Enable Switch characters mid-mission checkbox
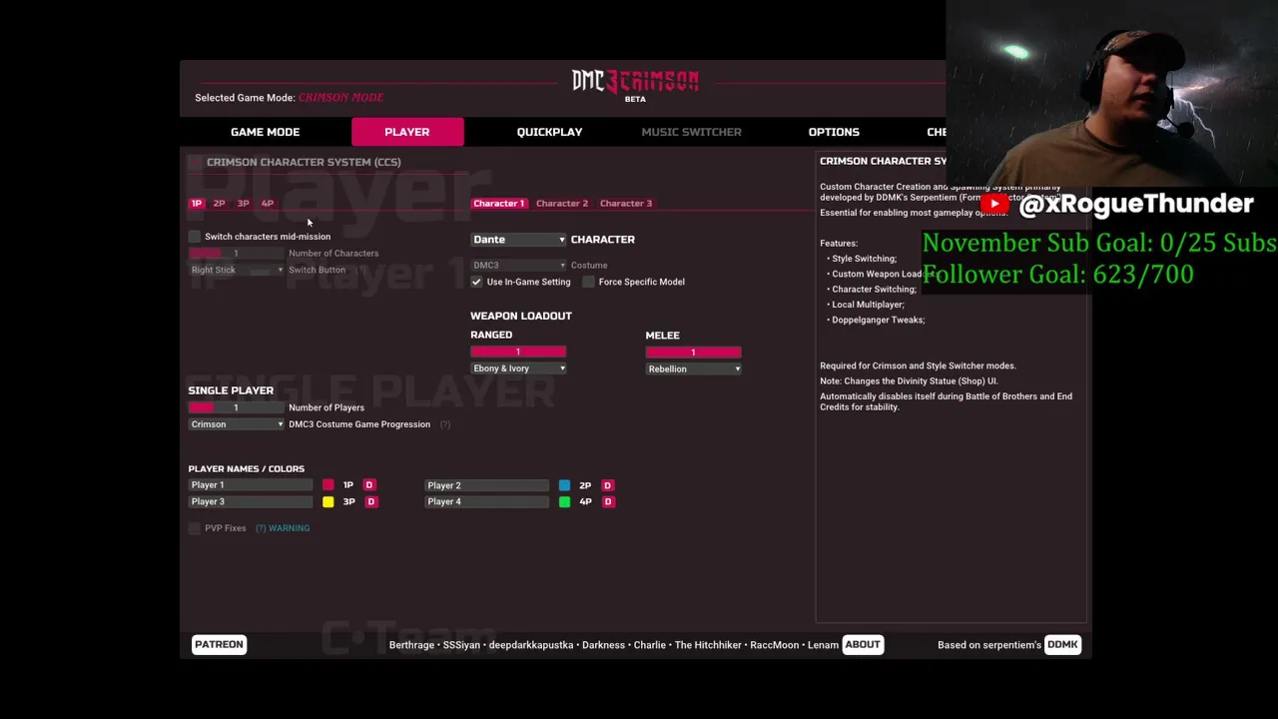1278x719 pixels. click(195, 237)
